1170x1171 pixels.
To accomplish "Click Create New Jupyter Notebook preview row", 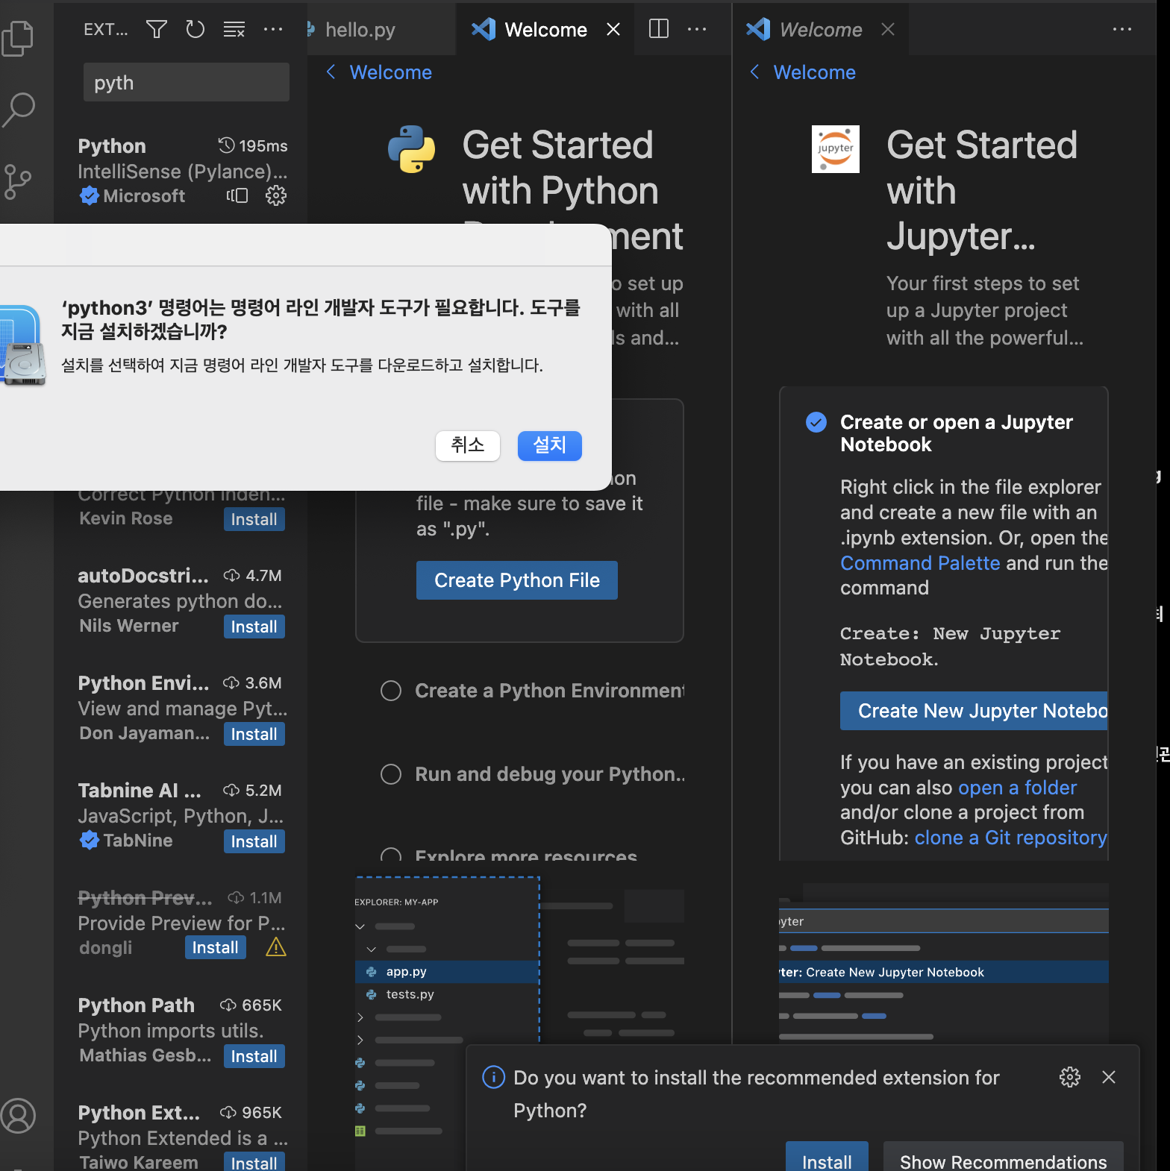I will click(x=944, y=972).
